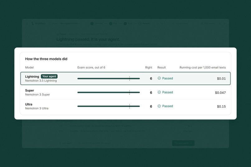
Task: Open the 'Full report' link in the background page
Action: click(66, 143)
